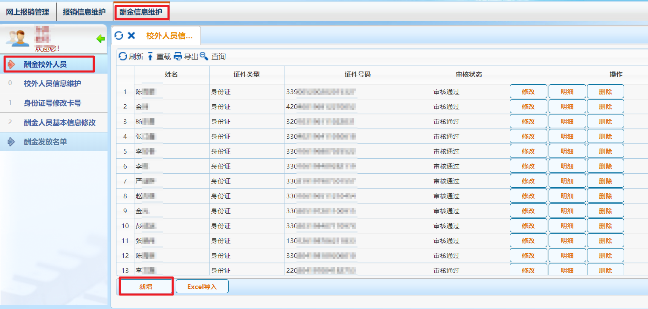Screen dimensions: 648x309
Task: Click the 新增 button to add a person
Action: point(146,287)
